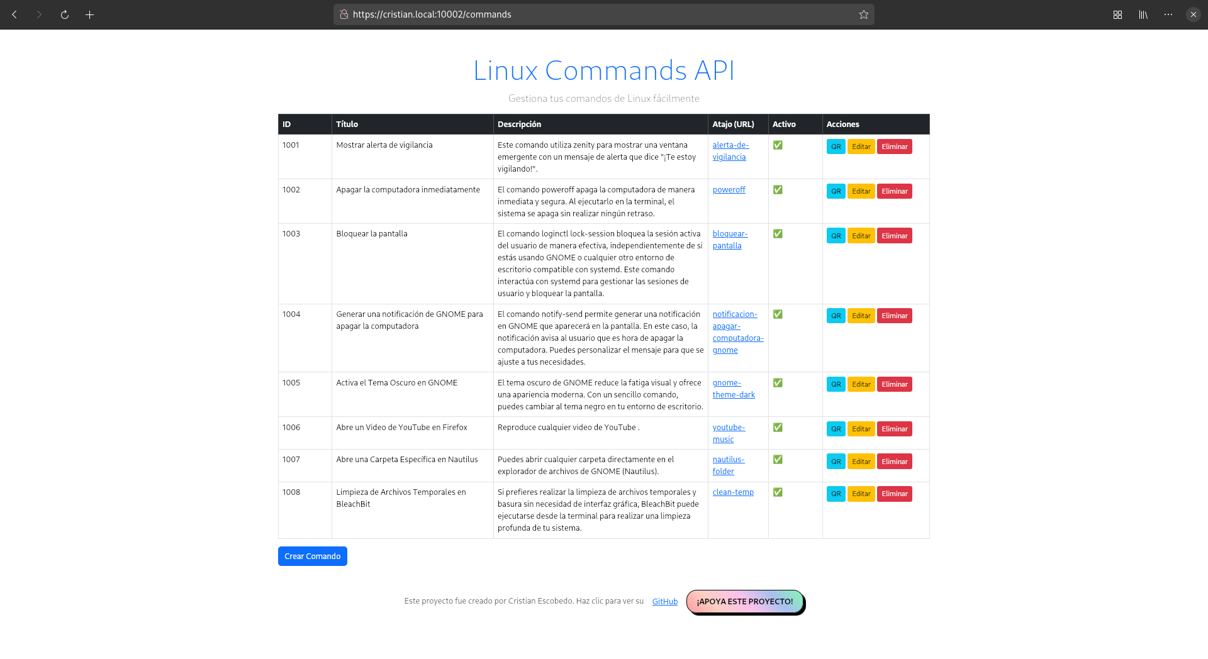1208x659 pixels.
Task: Show QR code for command 1001
Action: pos(836,147)
